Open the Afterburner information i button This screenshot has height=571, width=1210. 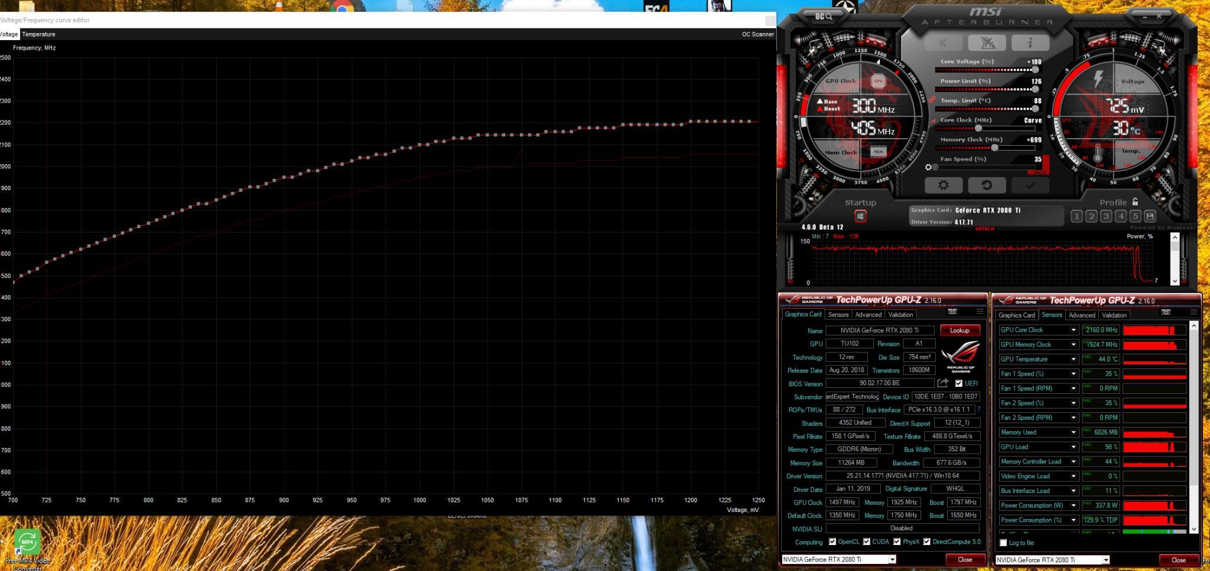coord(1030,43)
